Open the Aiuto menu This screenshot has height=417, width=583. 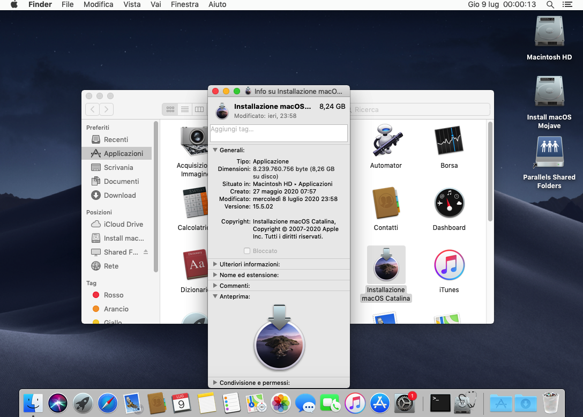click(218, 5)
